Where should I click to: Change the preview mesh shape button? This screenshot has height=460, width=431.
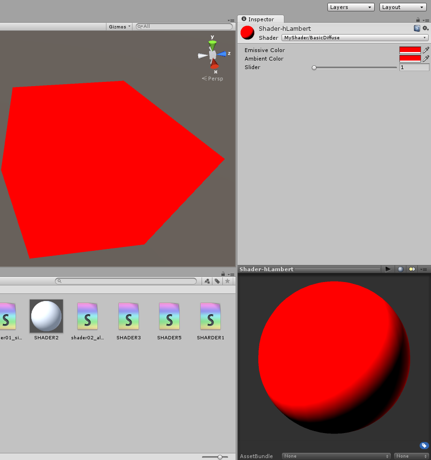(x=401, y=269)
